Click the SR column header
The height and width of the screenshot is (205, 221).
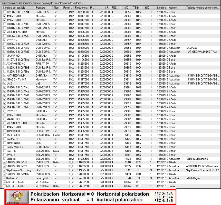pos(103,8)
